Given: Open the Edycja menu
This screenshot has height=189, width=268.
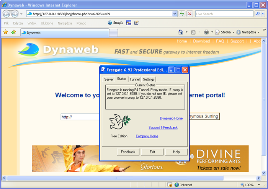Looking at the screenshot, I should click(x=18, y=23).
